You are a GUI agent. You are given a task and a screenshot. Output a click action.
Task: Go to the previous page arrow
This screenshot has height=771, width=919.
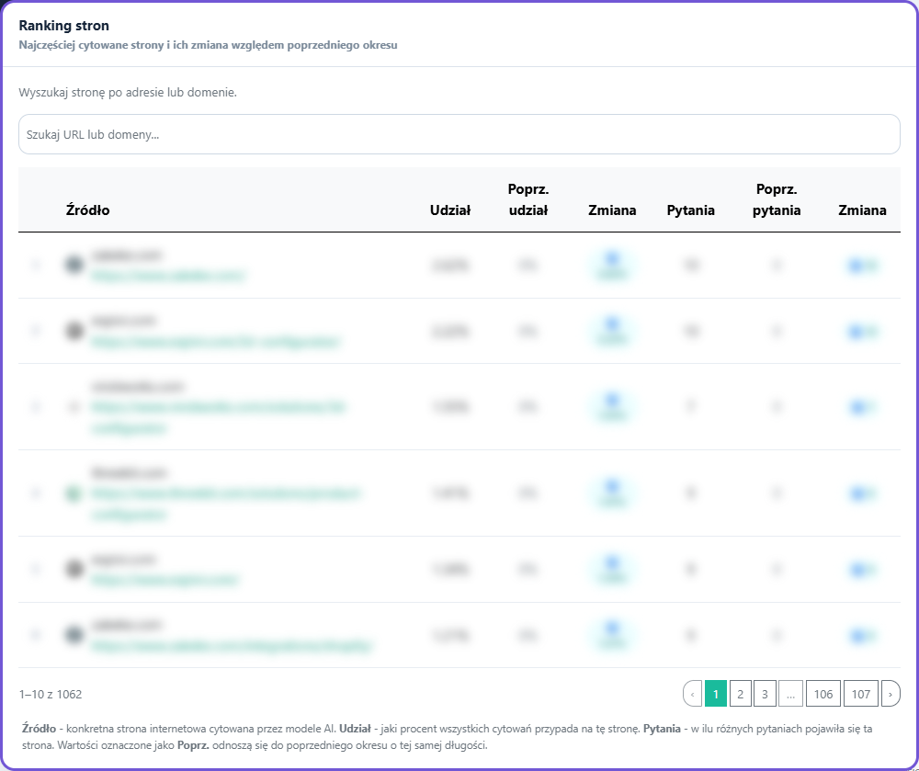coord(693,694)
